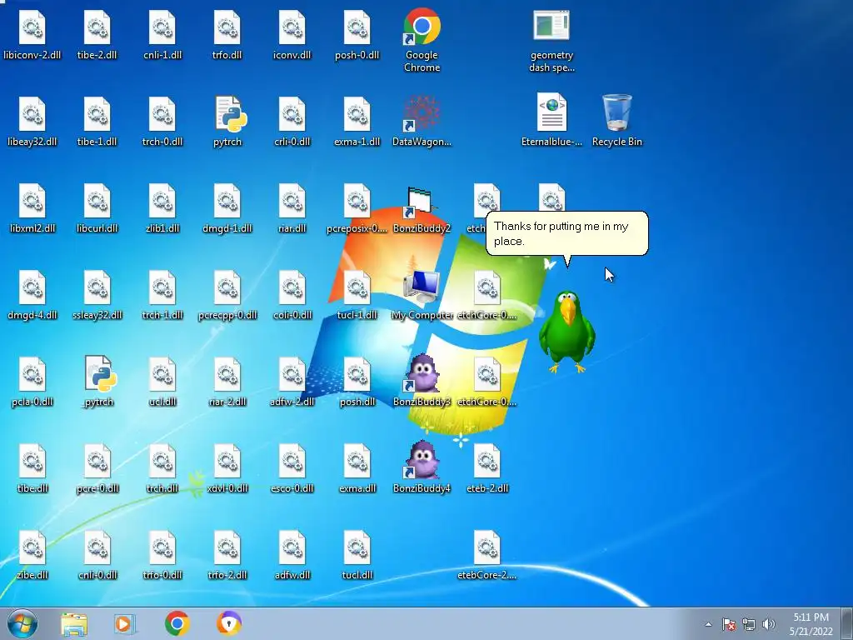
Task: Click the exma.dll file icon
Action: tap(357, 468)
